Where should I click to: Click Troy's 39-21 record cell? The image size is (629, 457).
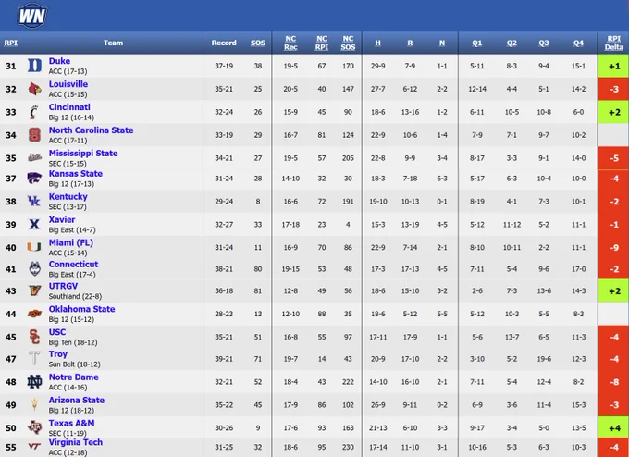coord(224,359)
